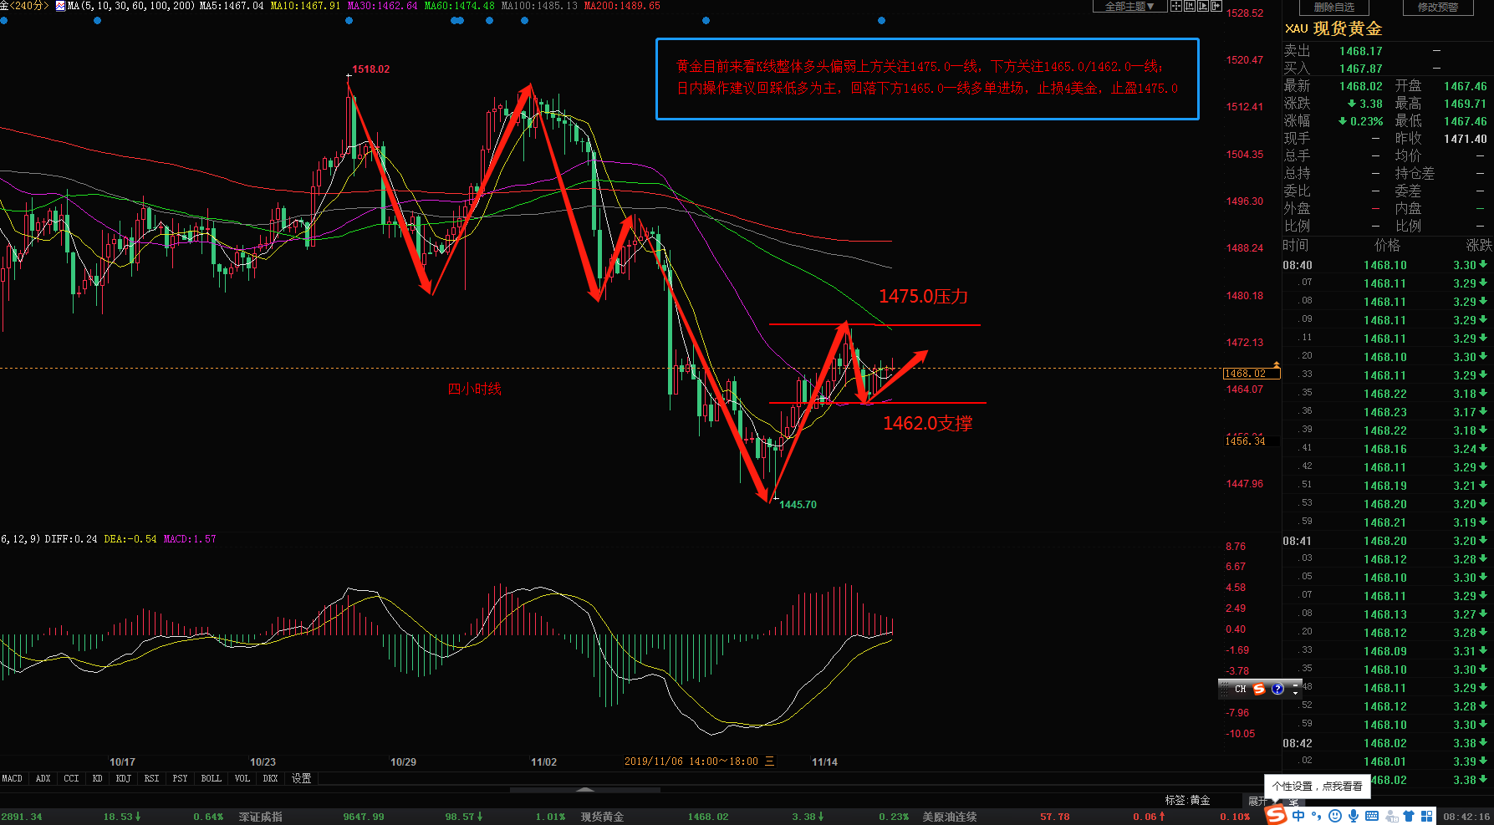
Task: Open Sogou skin shirt icon
Action: [1409, 816]
